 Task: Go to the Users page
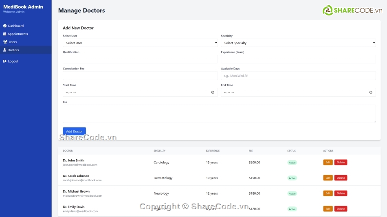[x=13, y=42]
